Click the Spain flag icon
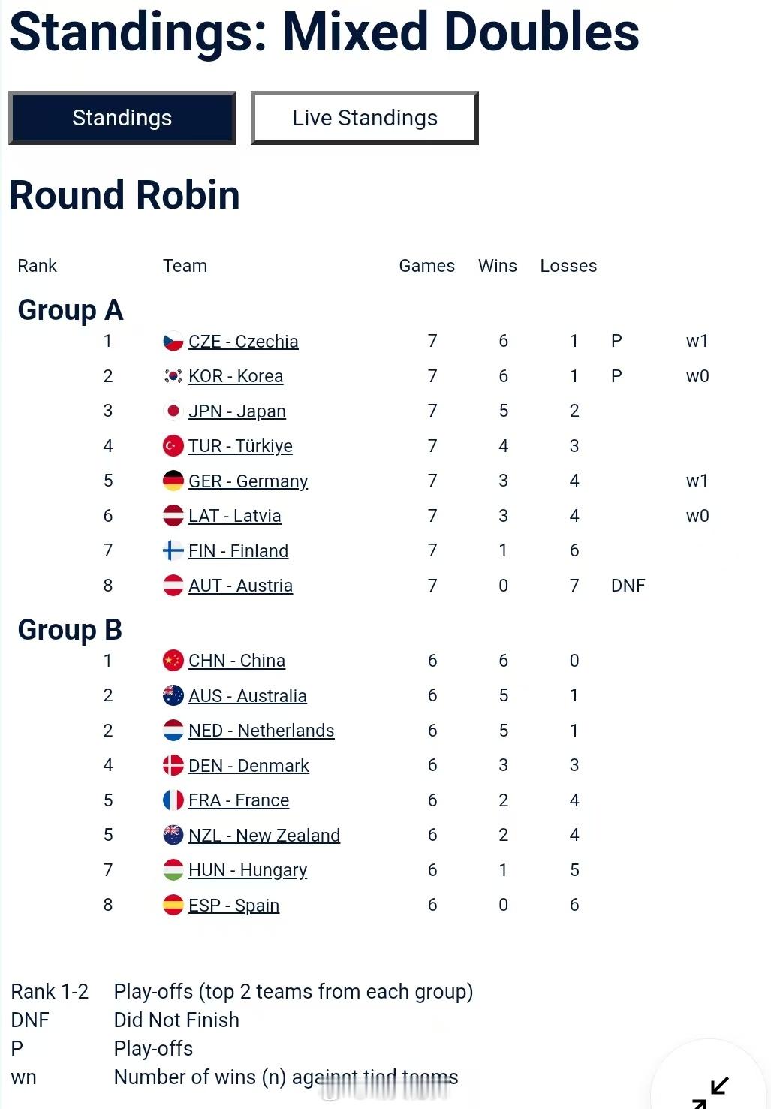This screenshot has width=771, height=1109. pyautogui.click(x=173, y=906)
